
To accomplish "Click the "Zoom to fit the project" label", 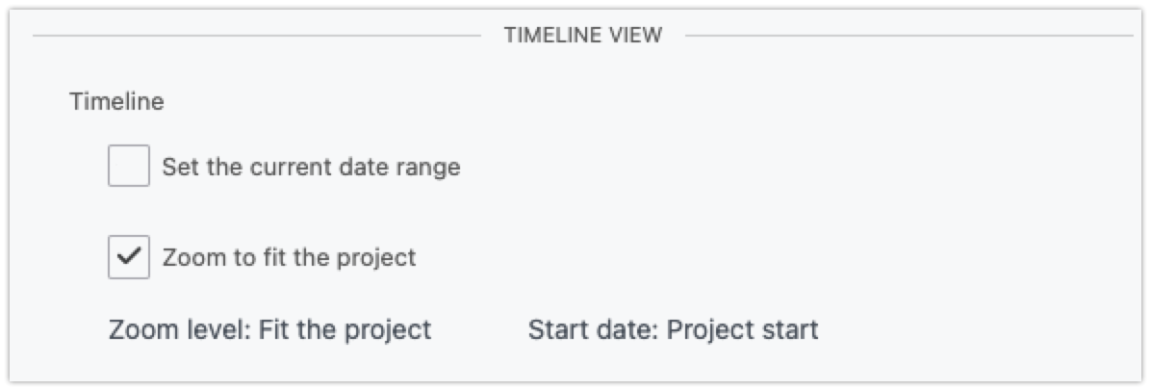I will [289, 258].
